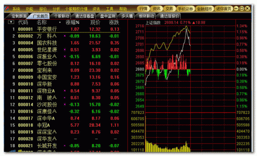Open the dropdown arrow beside 代码 header

coord(11,22)
